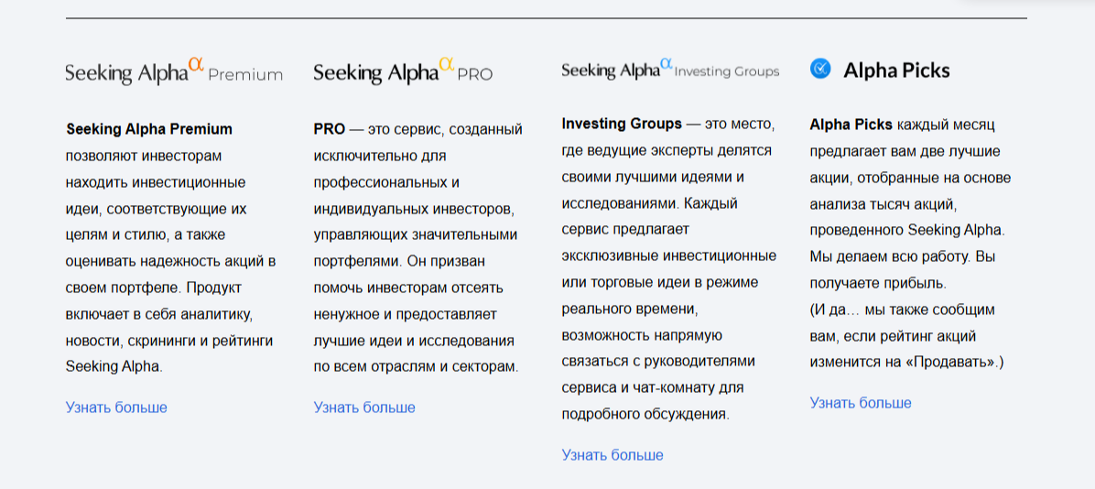Click line 'новости, скрининги и рейтинги'

[x=169, y=342]
